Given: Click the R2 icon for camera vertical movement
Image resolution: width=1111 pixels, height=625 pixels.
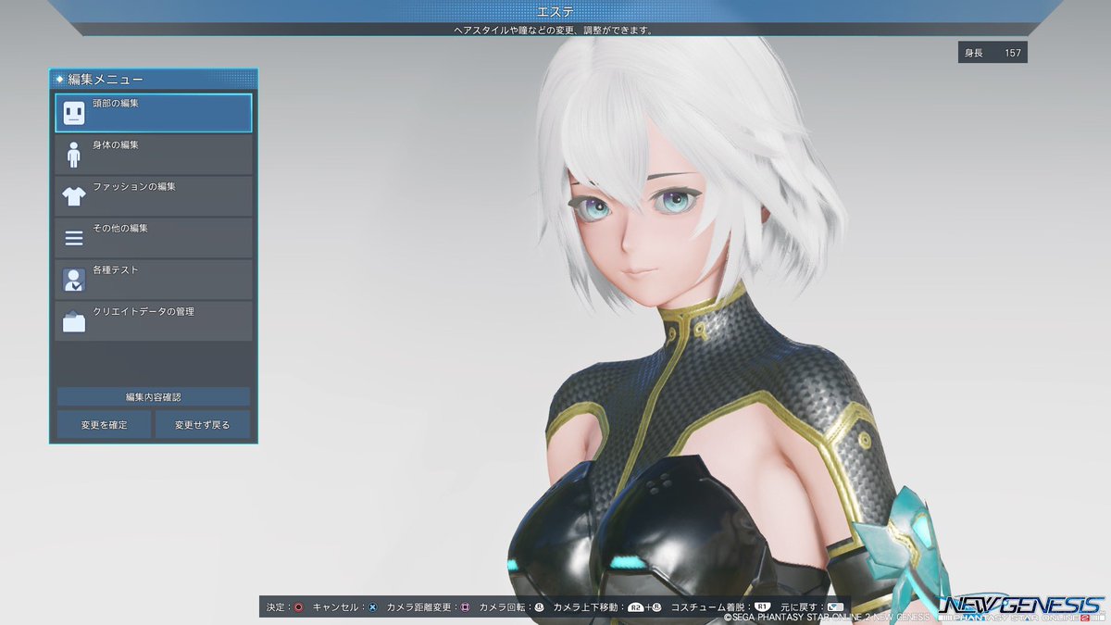Looking at the screenshot, I should pyautogui.click(x=636, y=607).
